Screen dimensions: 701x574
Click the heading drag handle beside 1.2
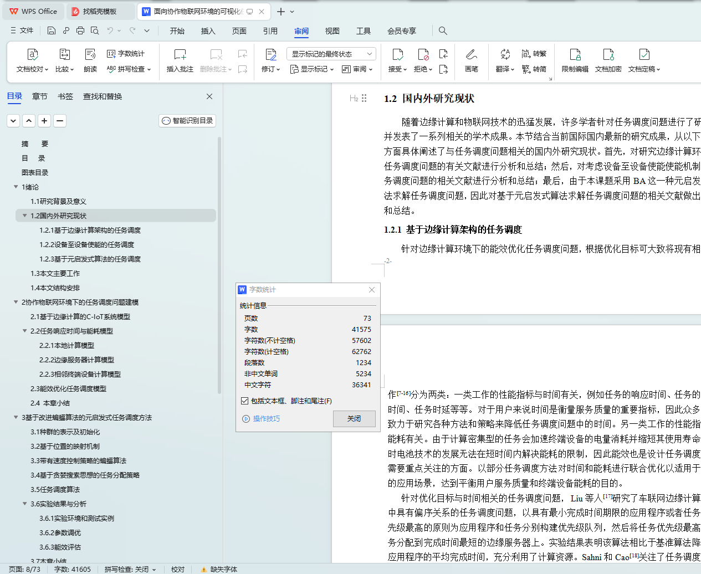[x=364, y=98]
